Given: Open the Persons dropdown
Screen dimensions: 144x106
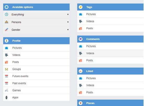Looking at the screenshot, I should tap(36, 22).
